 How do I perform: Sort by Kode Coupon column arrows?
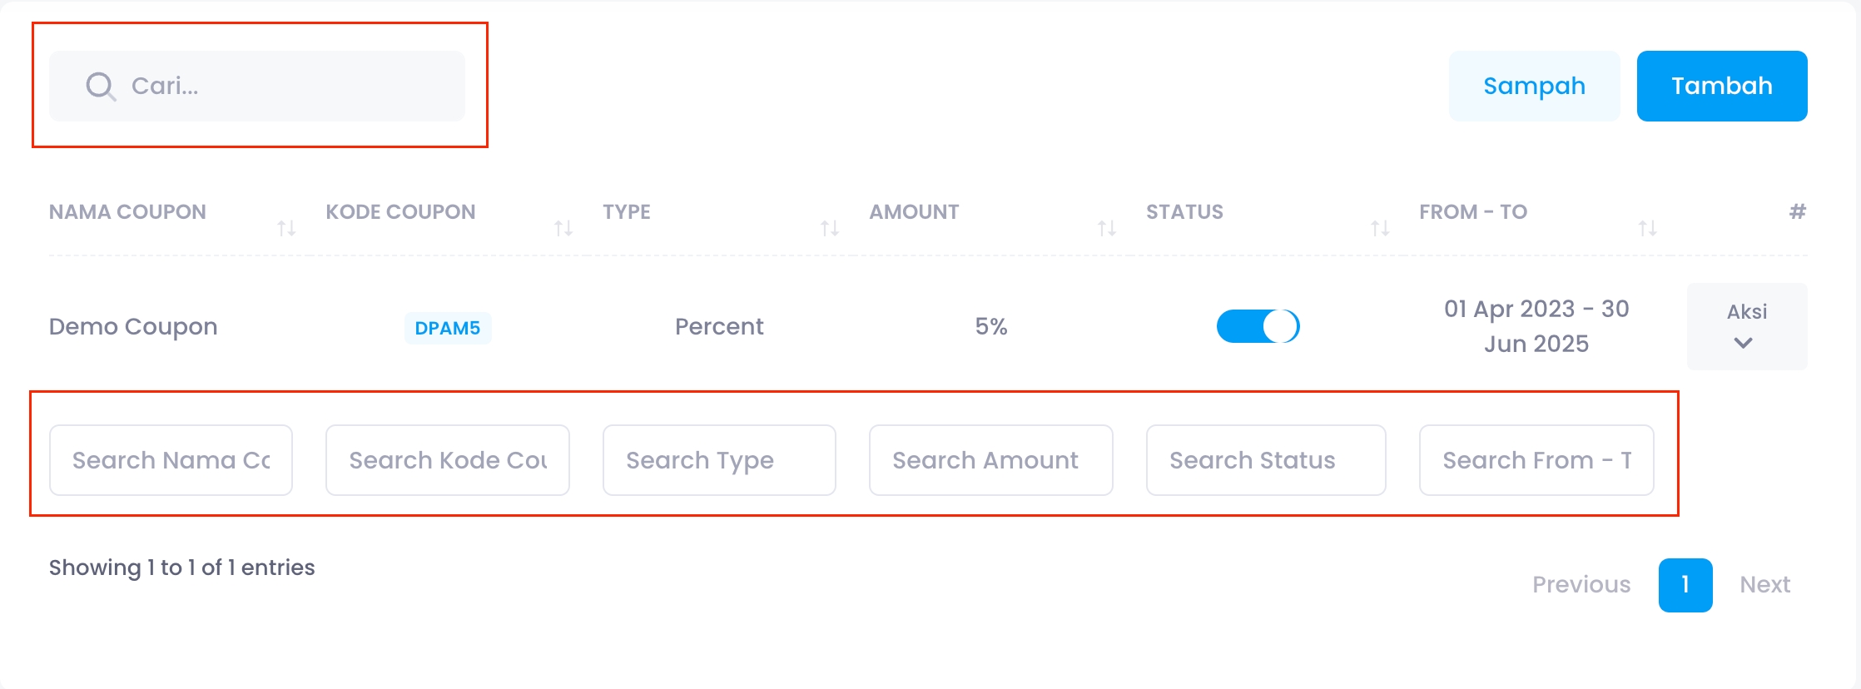[x=563, y=227]
